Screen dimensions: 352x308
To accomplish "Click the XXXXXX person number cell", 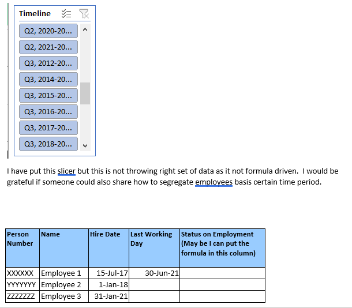I will point(23,273).
